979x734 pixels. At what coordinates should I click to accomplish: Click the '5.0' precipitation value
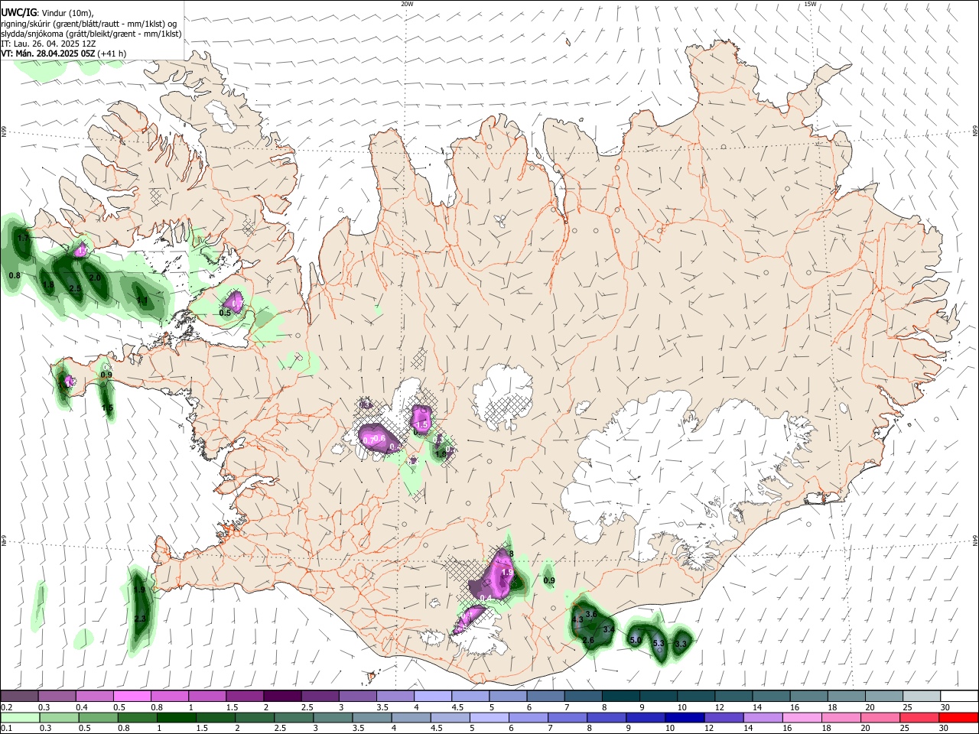click(635, 639)
